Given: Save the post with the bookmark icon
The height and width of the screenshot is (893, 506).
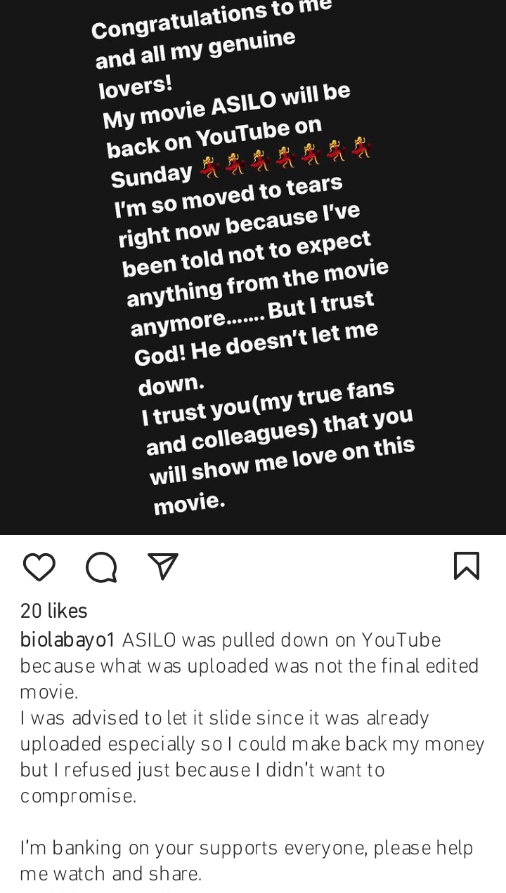Looking at the screenshot, I should click(x=467, y=566).
